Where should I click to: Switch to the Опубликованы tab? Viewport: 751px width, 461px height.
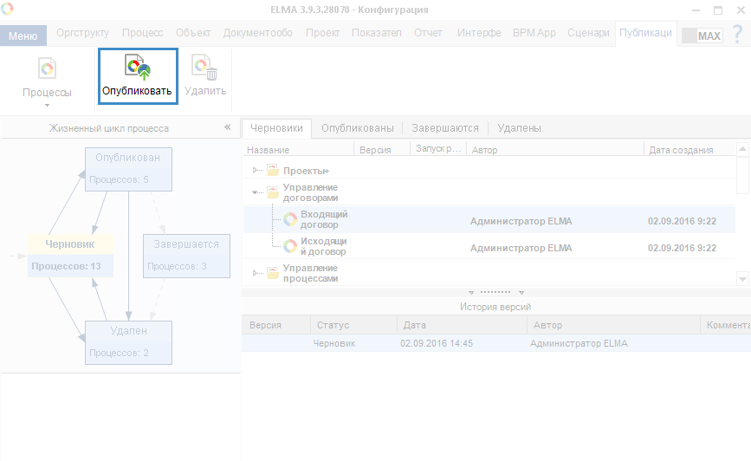point(357,127)
